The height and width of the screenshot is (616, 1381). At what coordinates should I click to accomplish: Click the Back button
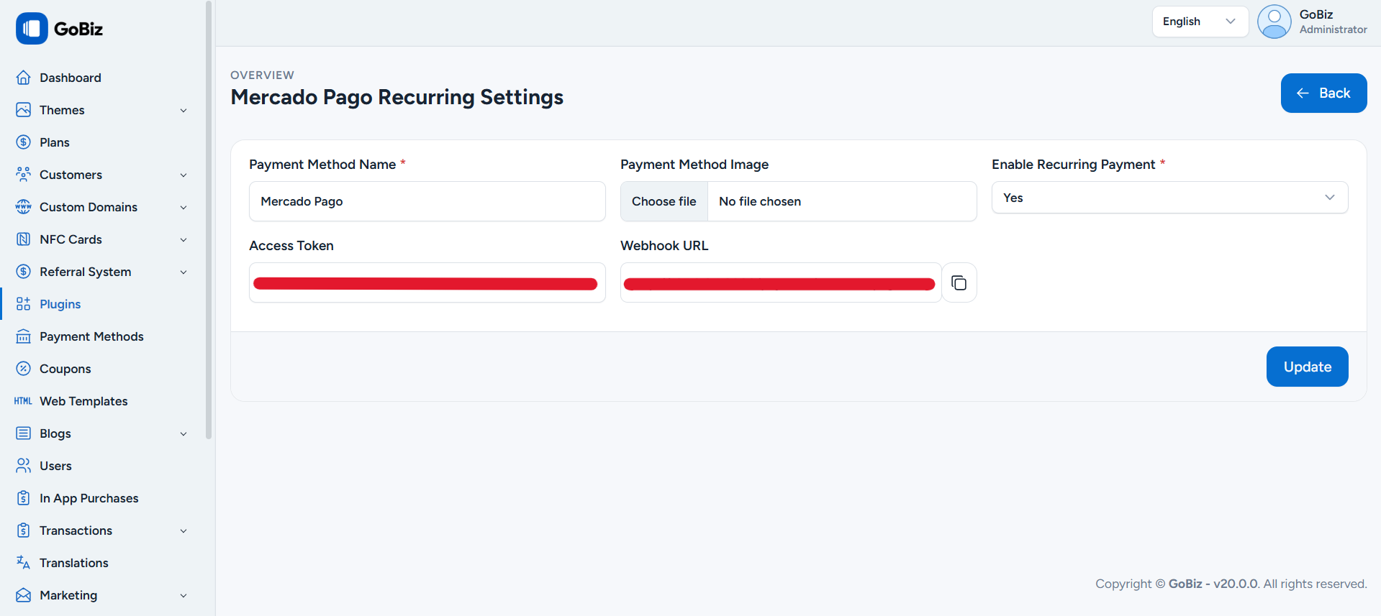tap(1323, 93)
